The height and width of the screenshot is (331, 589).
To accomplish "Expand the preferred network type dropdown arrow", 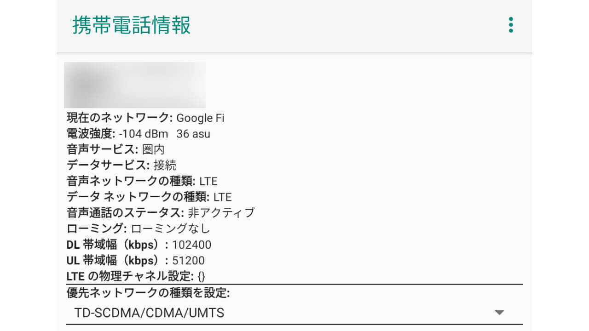I will [x=499, y=313].
